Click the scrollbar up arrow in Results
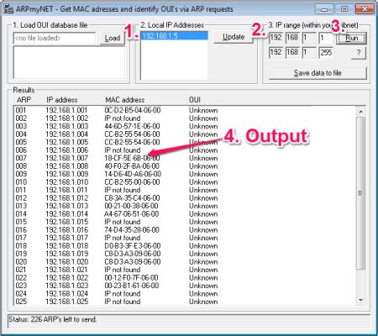Screen dimensions: 378x336 click(361, 112)
